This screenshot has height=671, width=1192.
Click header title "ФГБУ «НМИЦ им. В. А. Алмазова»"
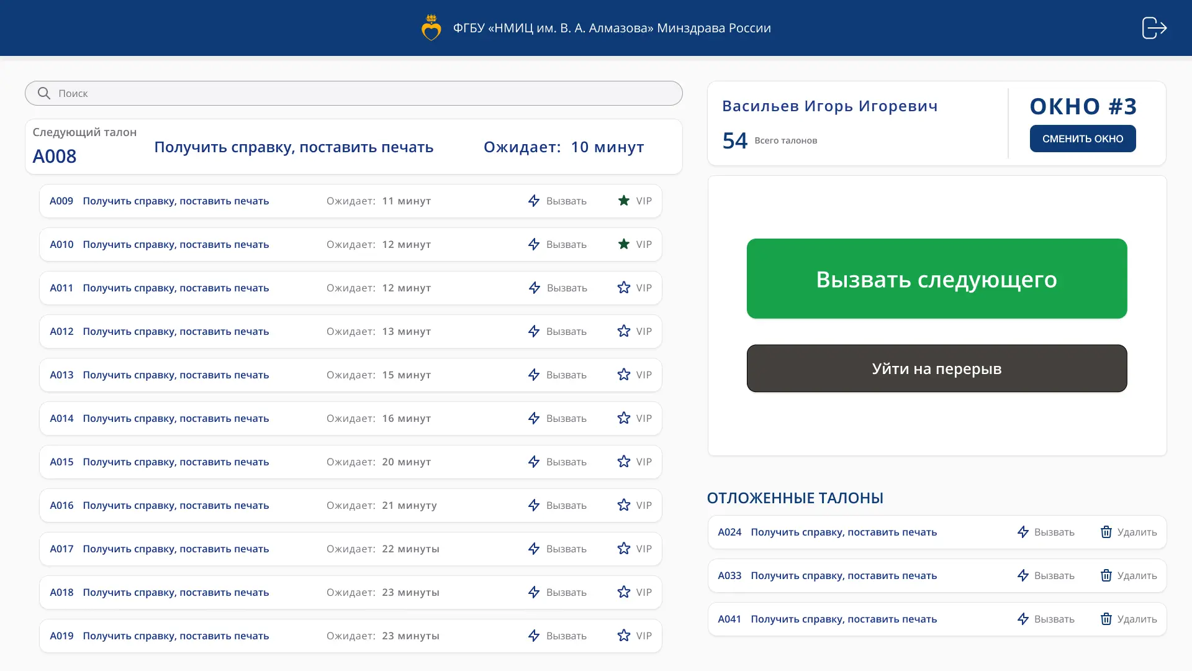pyautogui.click(x=553, y=28)
